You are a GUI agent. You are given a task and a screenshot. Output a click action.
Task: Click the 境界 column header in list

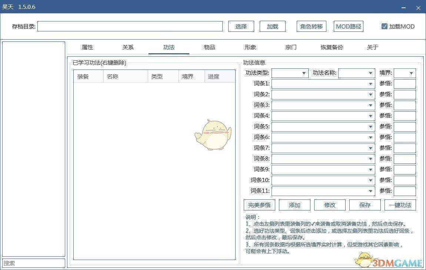pyautogui.click(x=192, y=76)
